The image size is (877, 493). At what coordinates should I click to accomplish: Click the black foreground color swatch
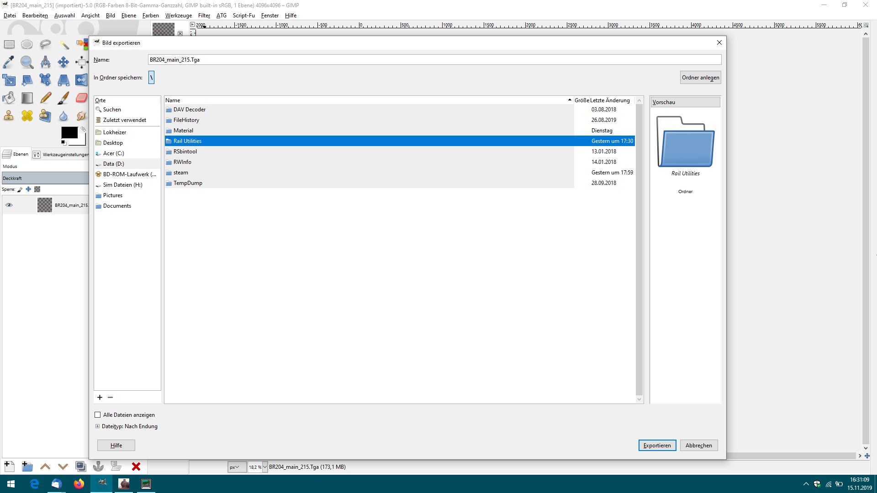69,132
